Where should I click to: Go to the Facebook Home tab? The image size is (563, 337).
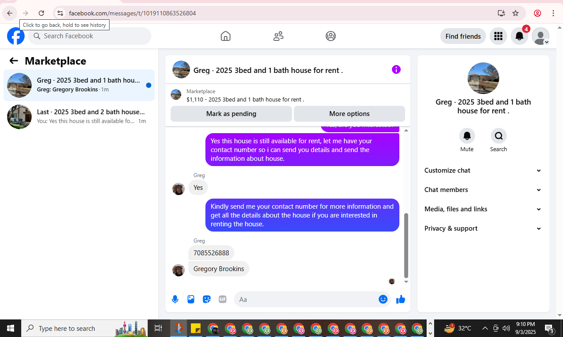(226, 36)
